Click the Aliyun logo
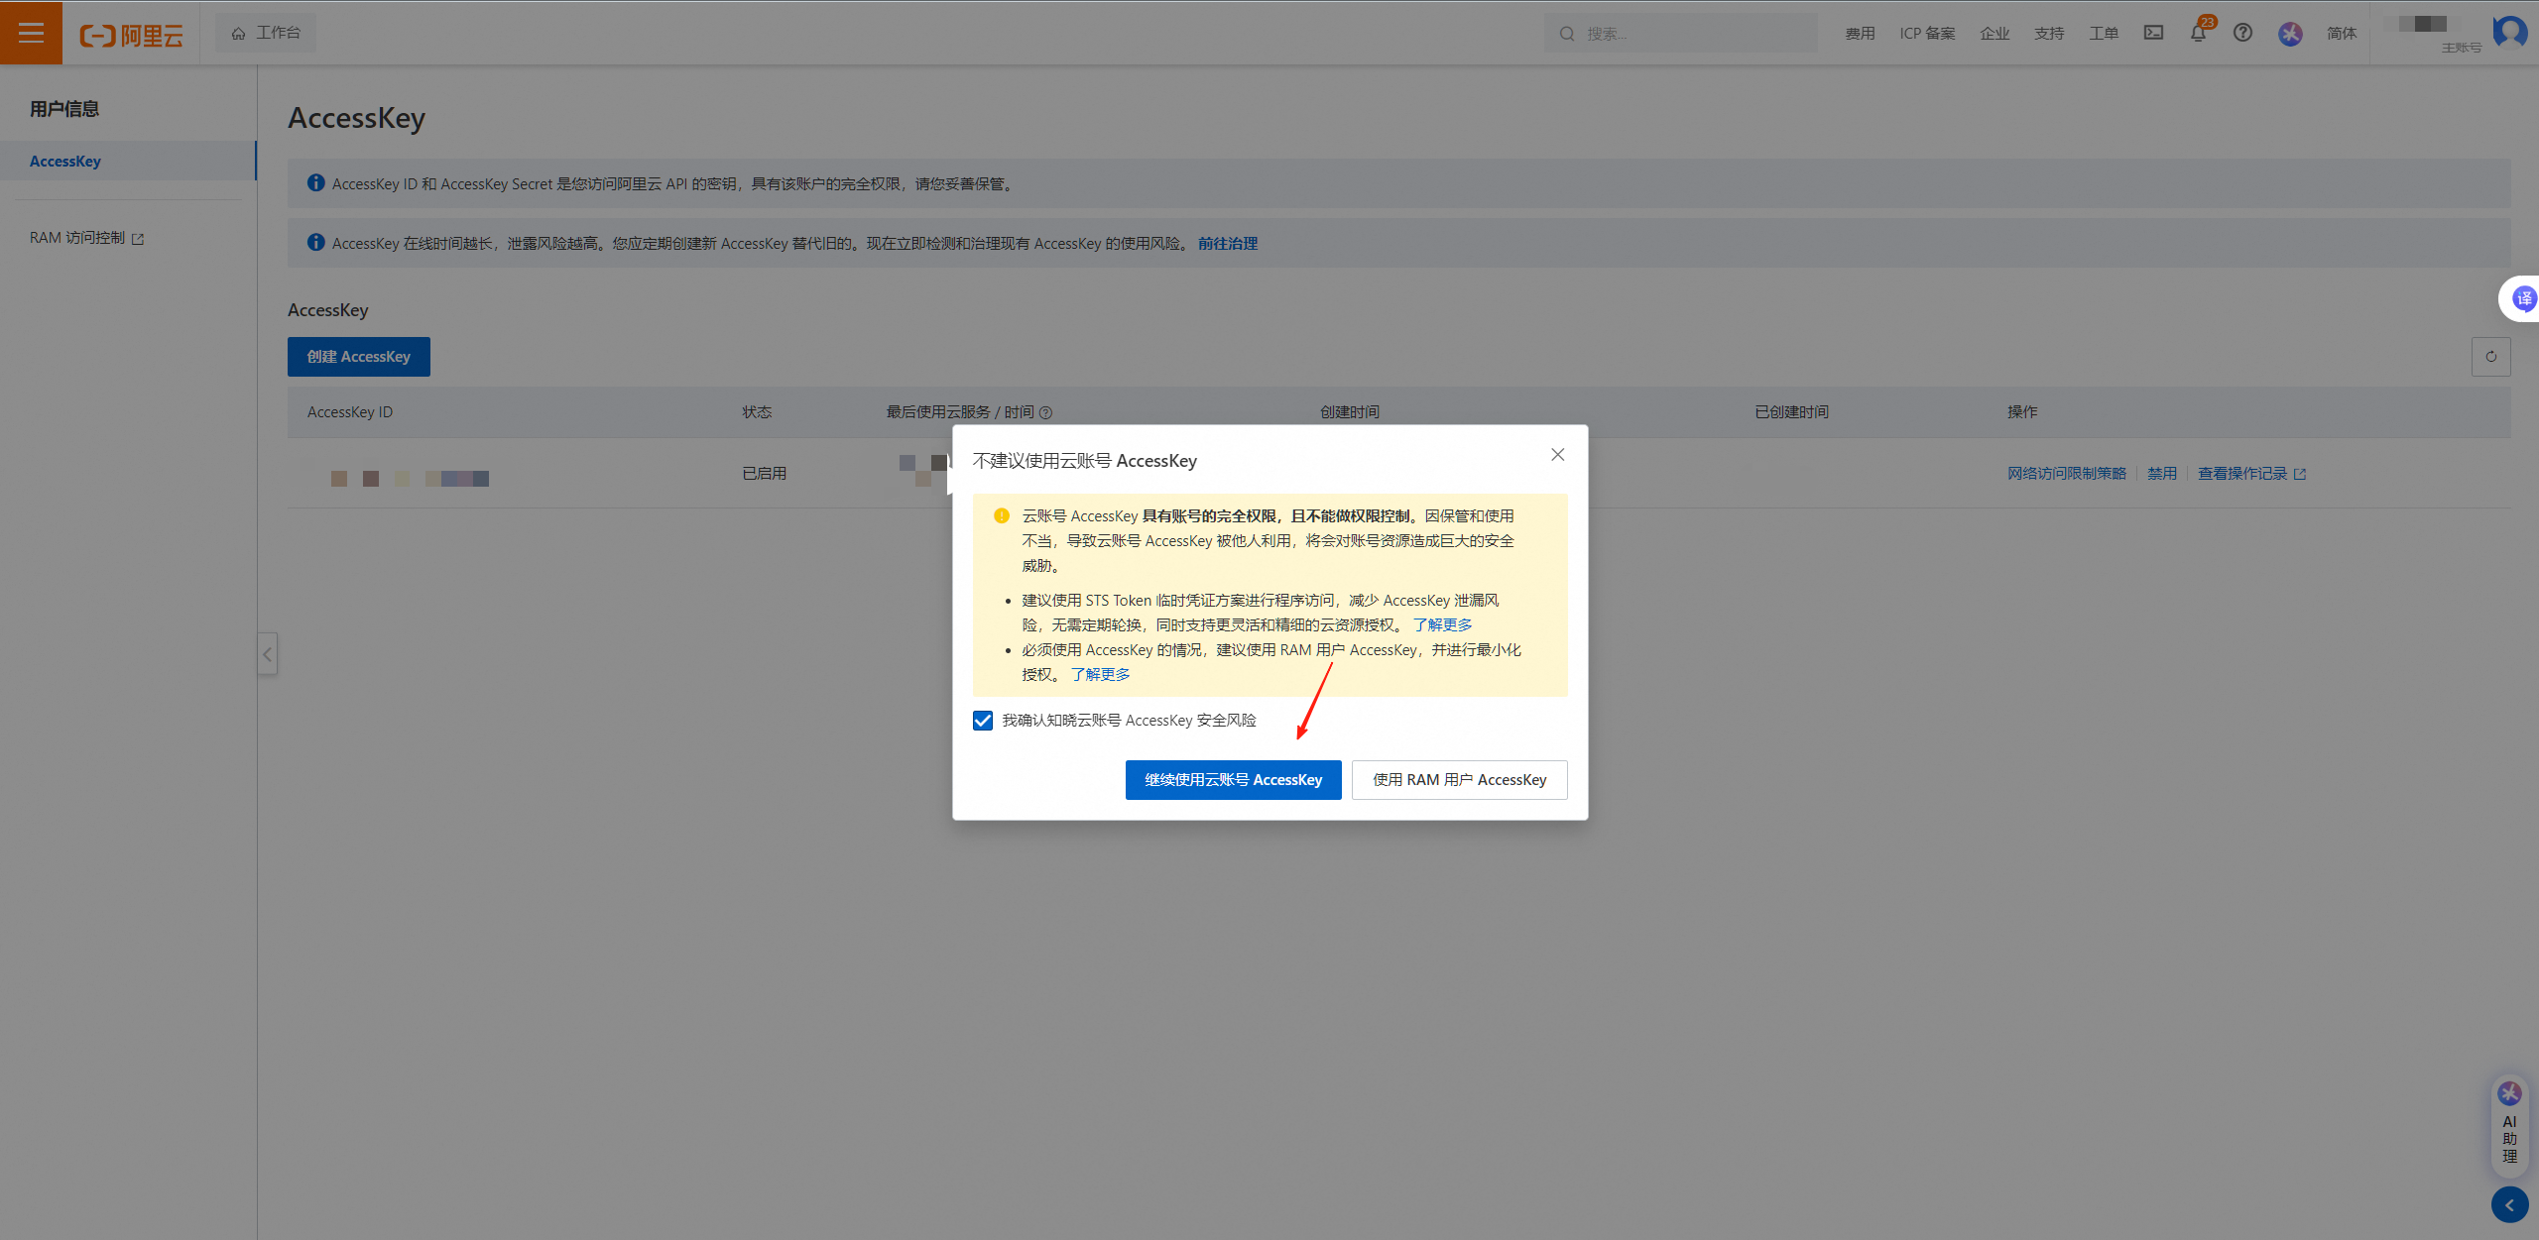 [x=132, y=36]
